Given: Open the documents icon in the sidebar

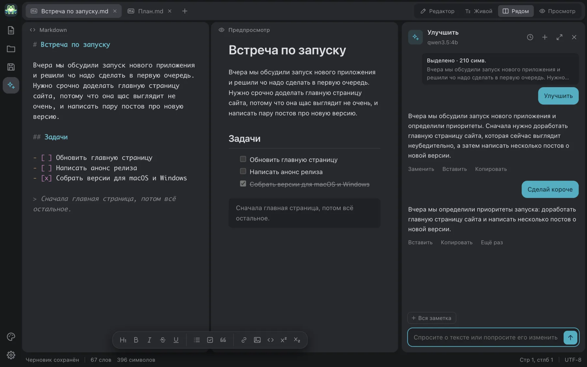Looking at the screenshot, I should coord(11,30).
